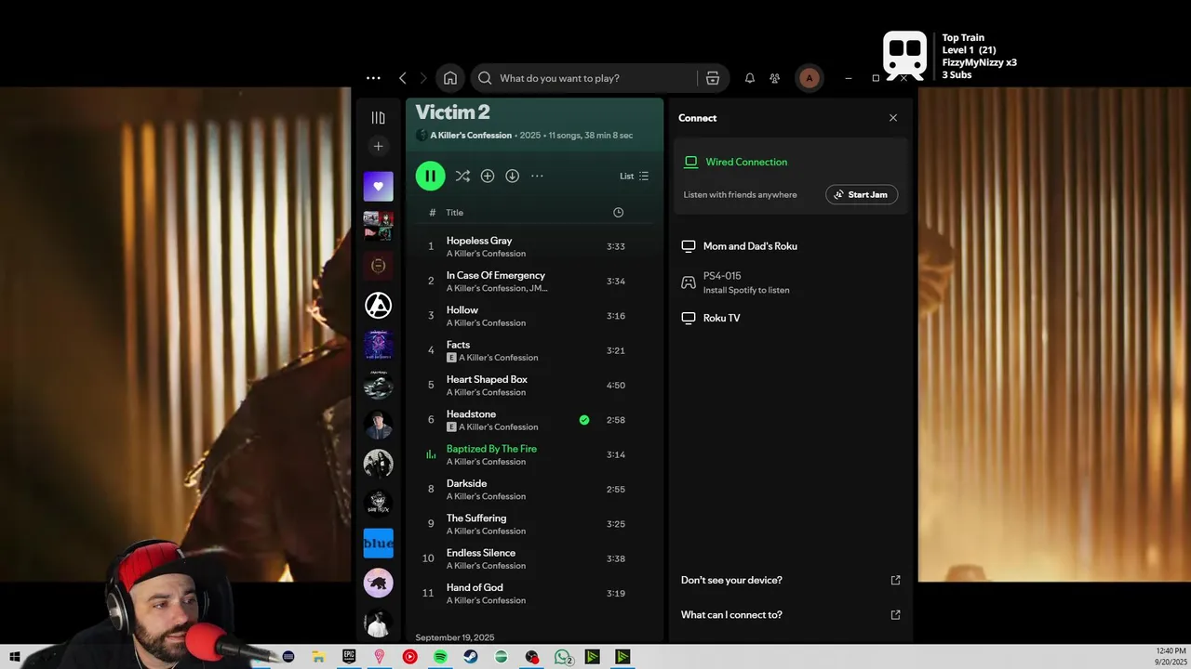This screenshot has width=1191, height=669.
Task: Click the duration clock column header
Action: [618, 213]
